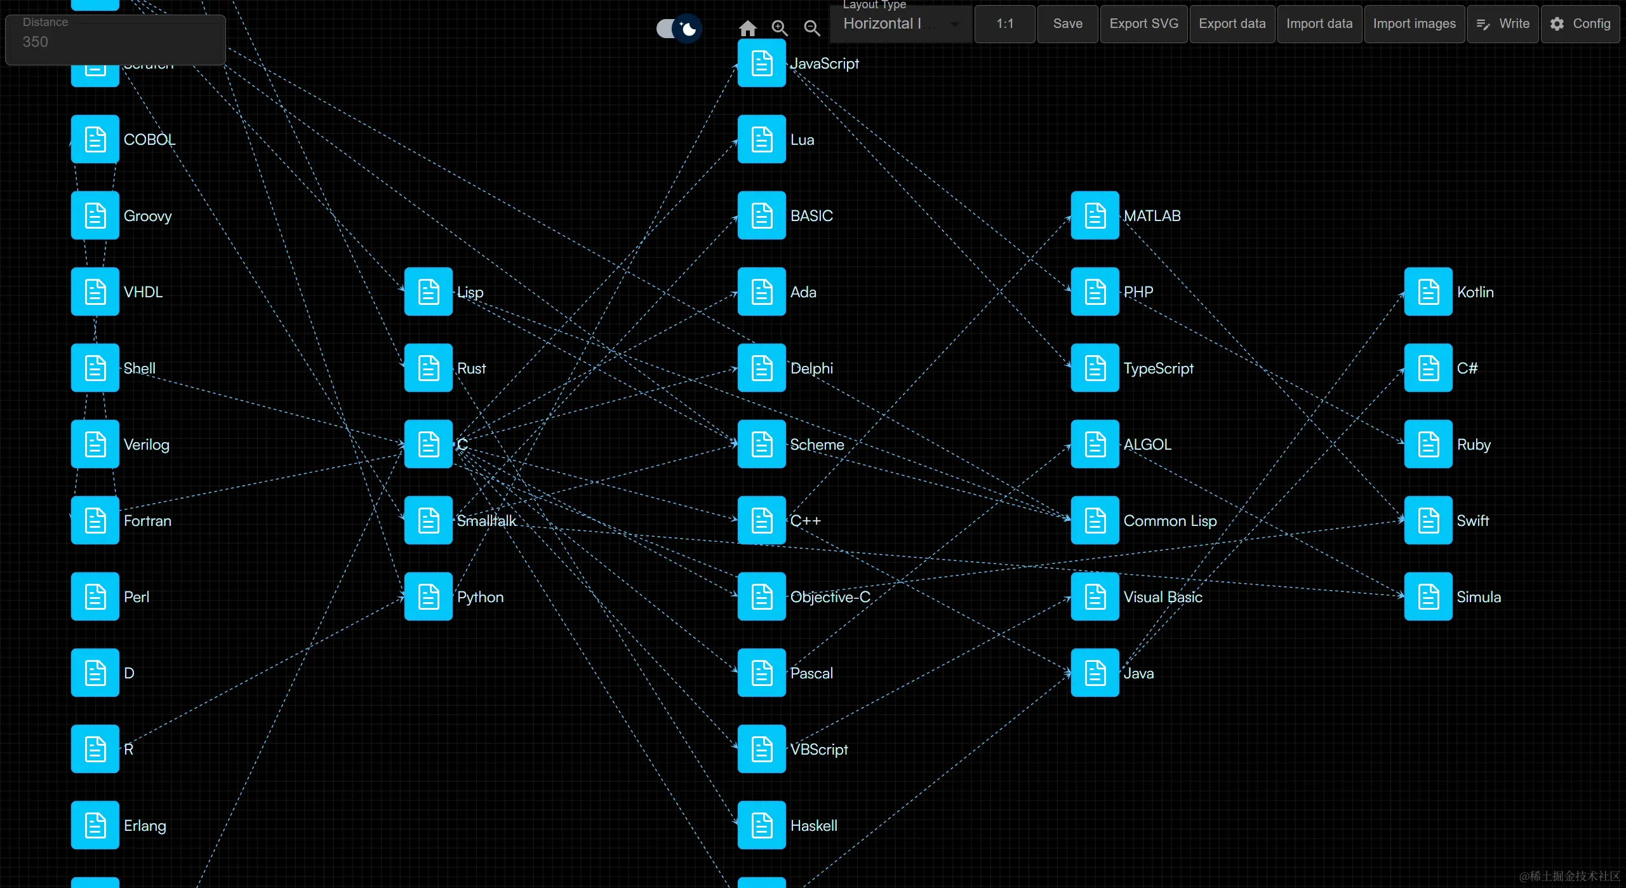Click the zoom out magnifier icon
The width and height of the screenshot is (1626, 888).
[811, 29]
